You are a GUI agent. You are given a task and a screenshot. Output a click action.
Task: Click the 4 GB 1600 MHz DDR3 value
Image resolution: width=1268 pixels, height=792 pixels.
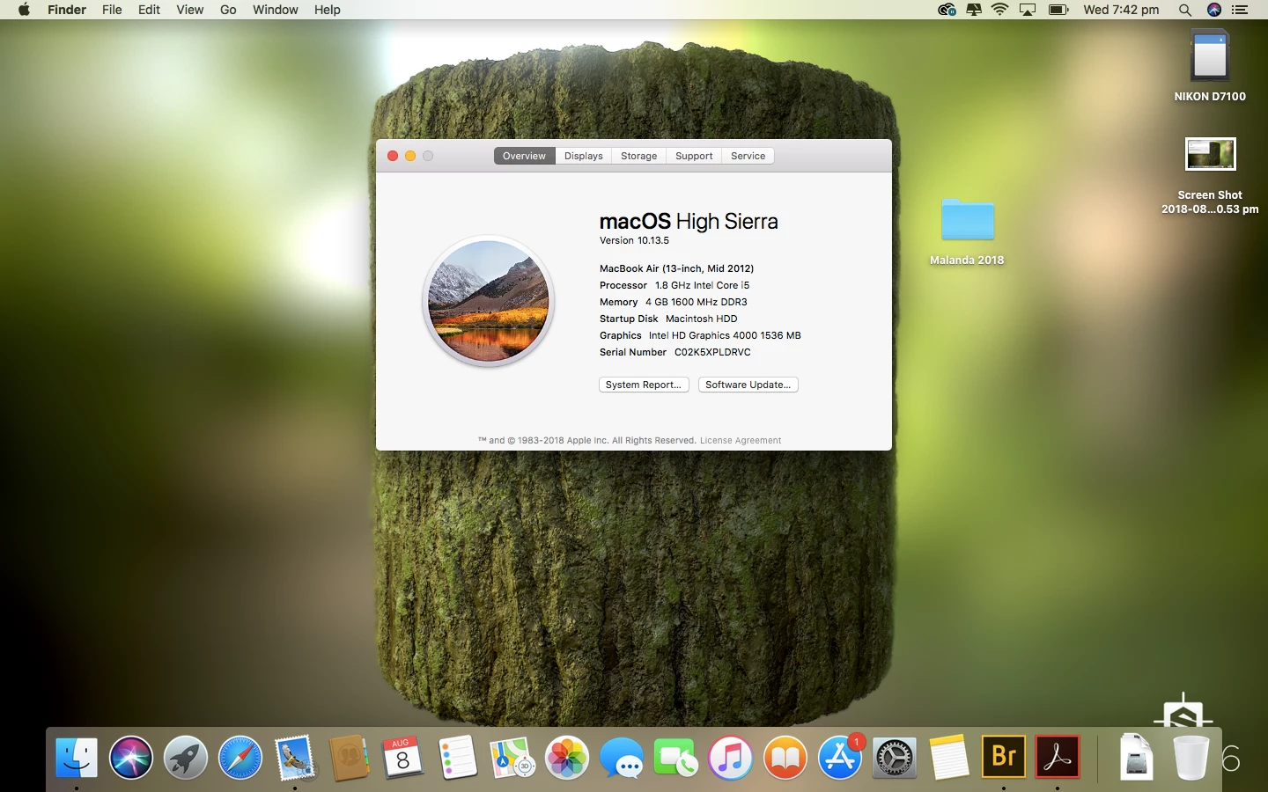[696, 302]
